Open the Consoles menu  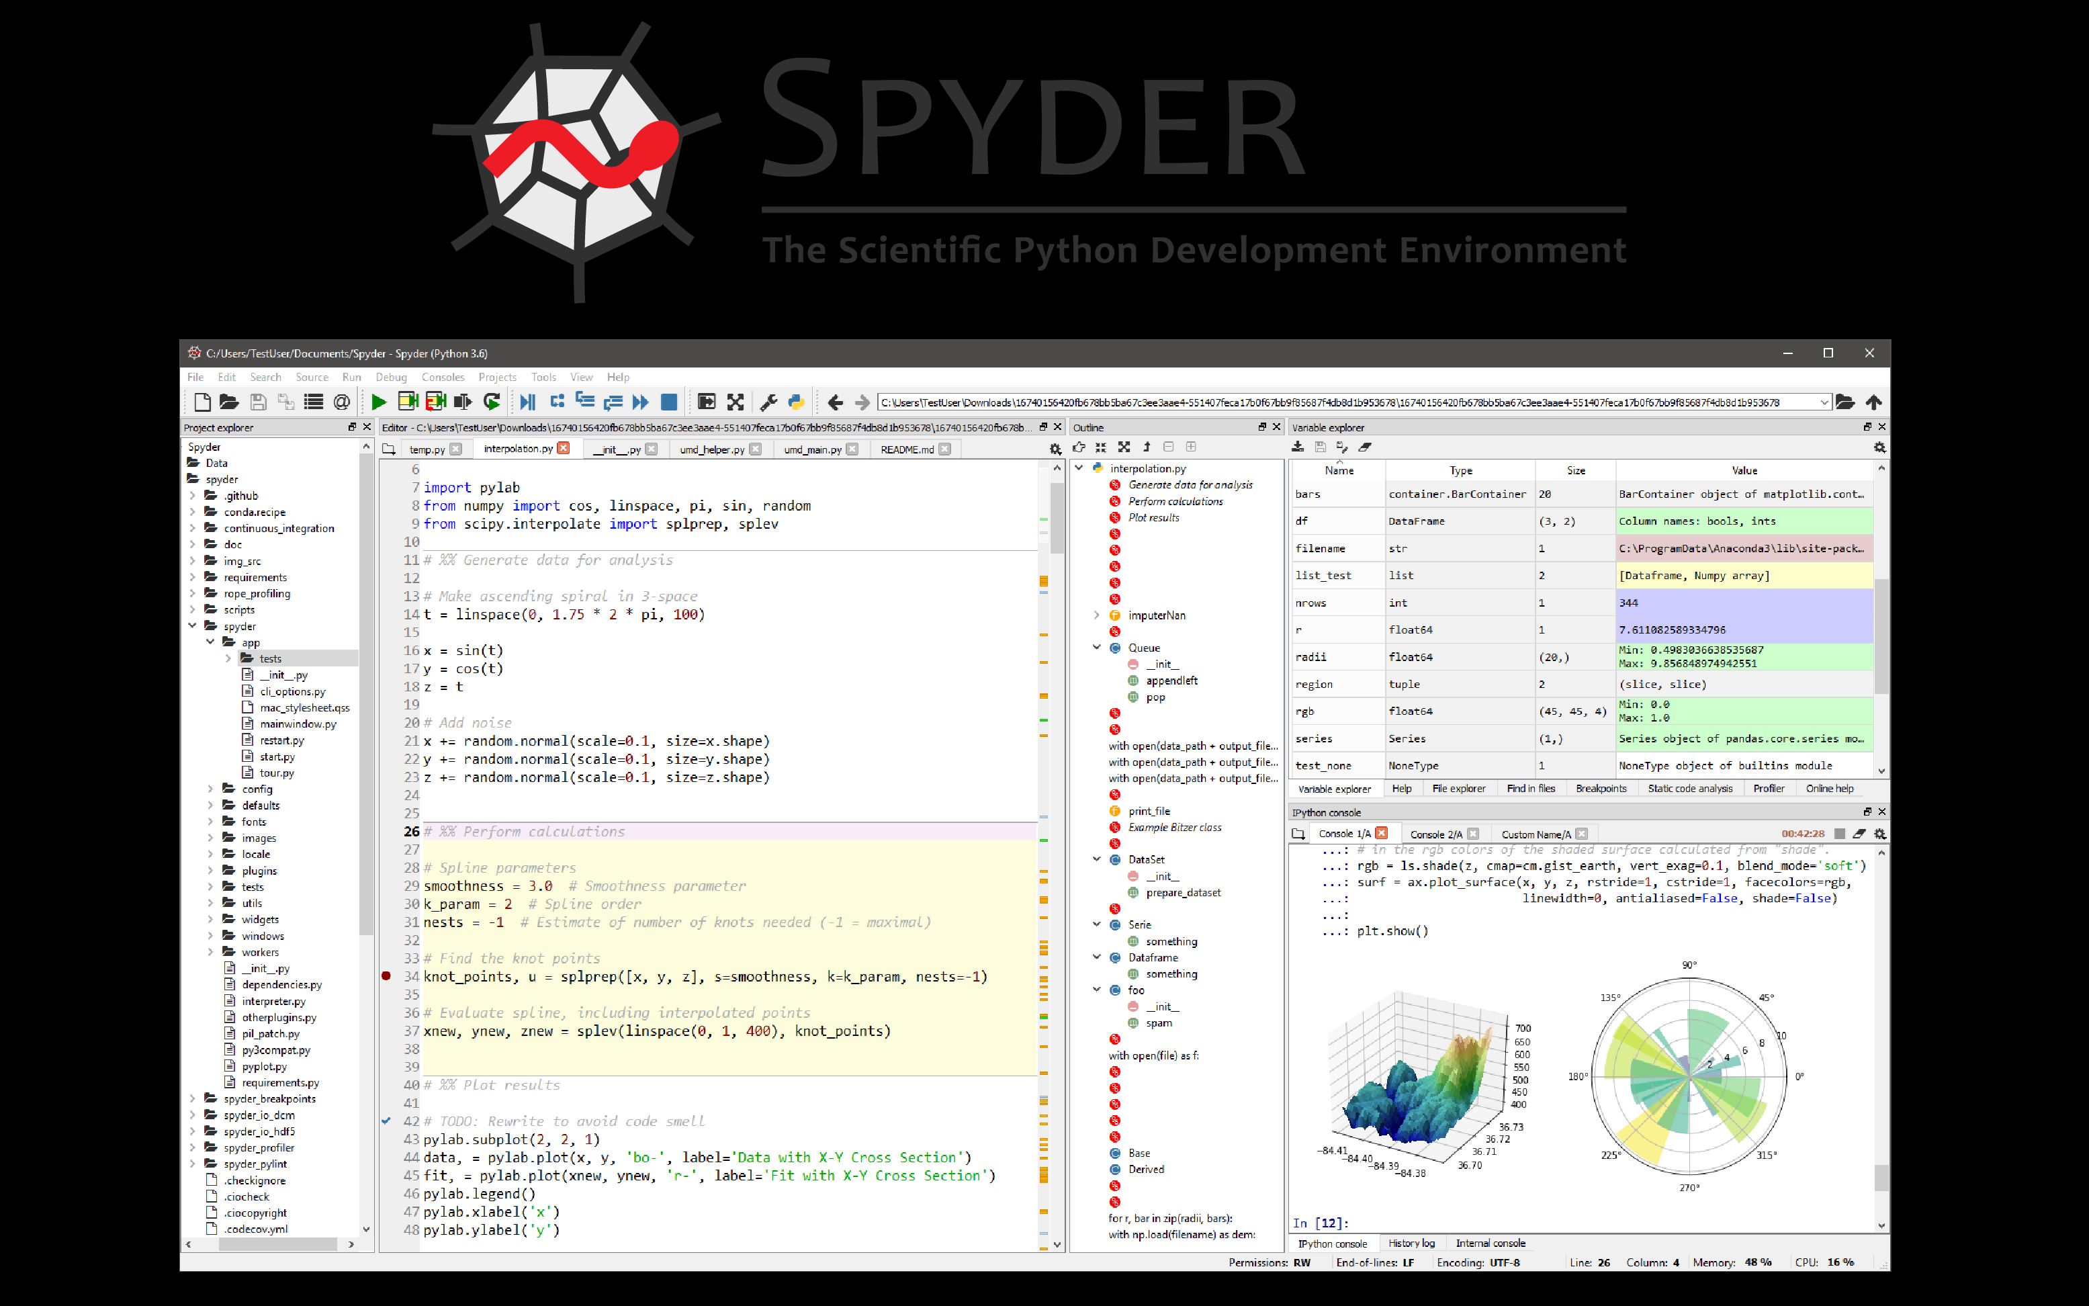(443, 378)
